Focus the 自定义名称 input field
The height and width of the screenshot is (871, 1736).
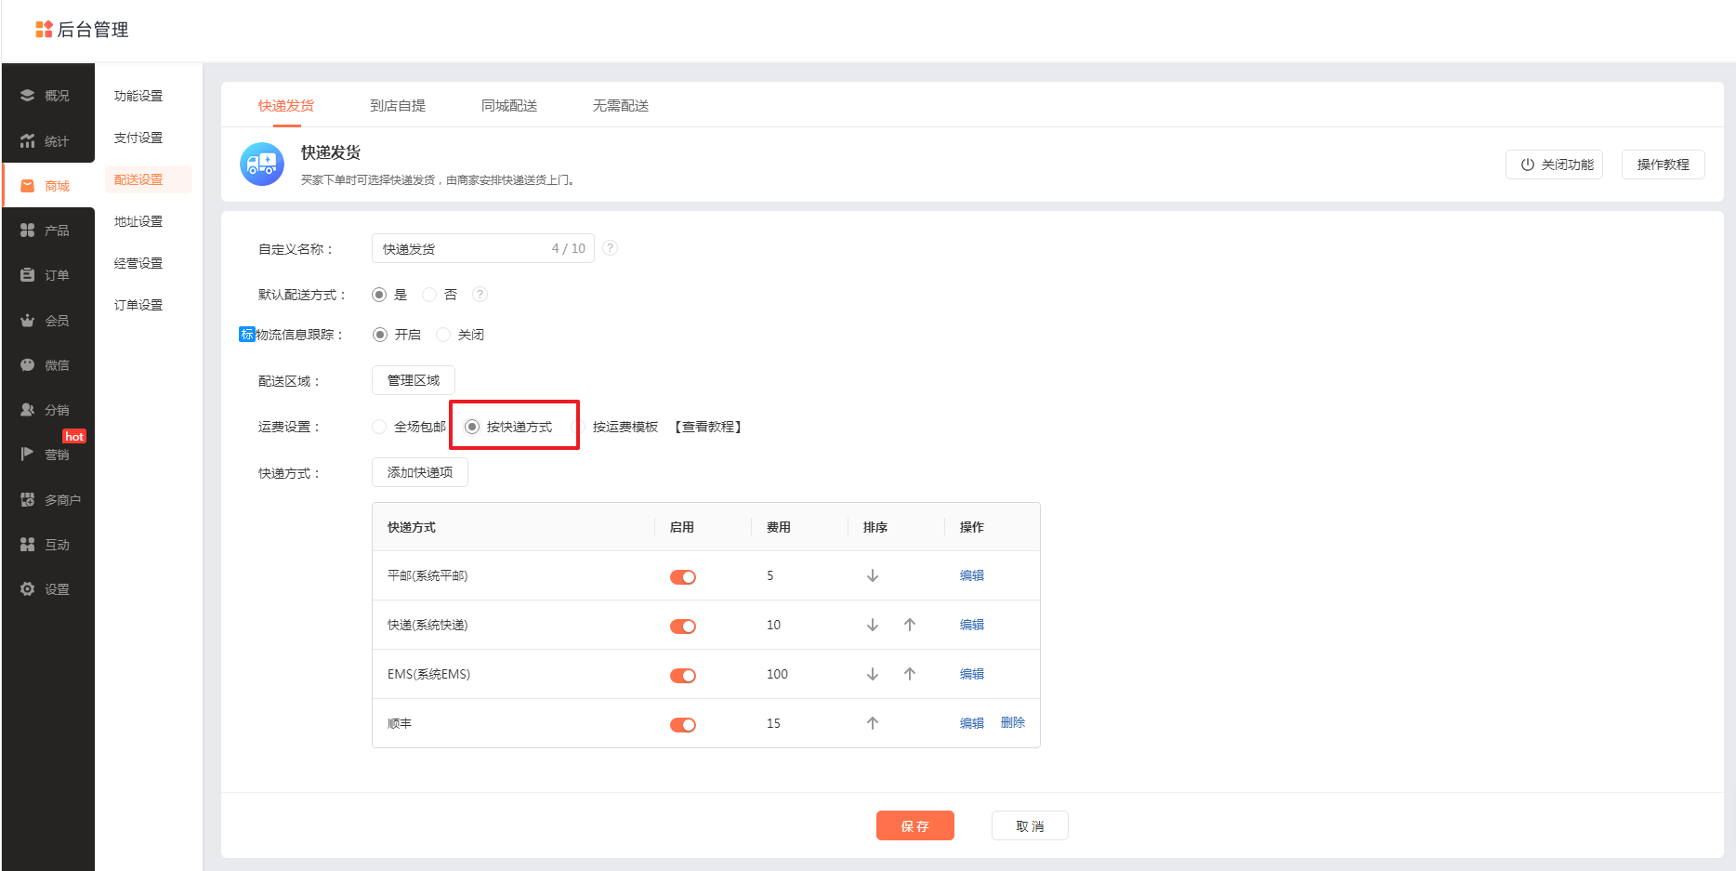click(x=483, y=248)
